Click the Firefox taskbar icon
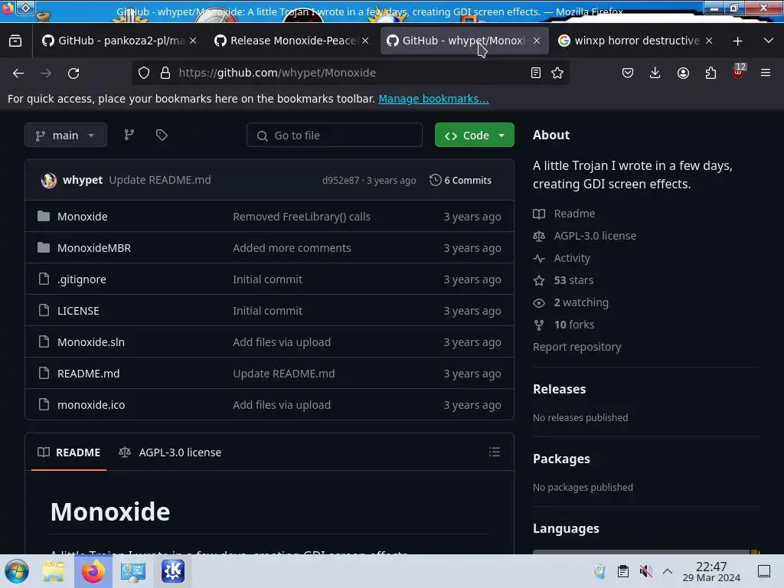Screen dimensions: 784x588 pyautogui.click(x=93, y=571)
